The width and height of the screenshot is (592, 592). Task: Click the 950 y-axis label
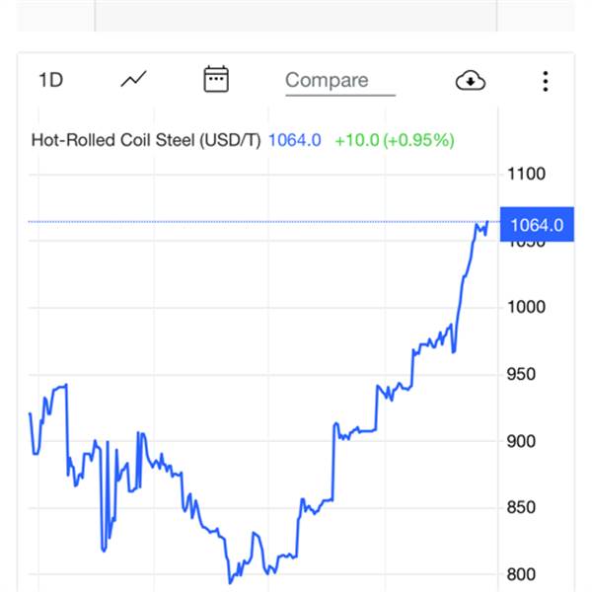point(521,374)
